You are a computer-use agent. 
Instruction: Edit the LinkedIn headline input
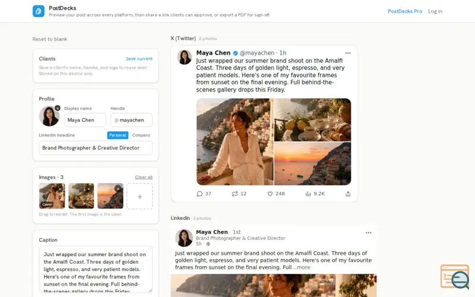click(x=96, y=148)
